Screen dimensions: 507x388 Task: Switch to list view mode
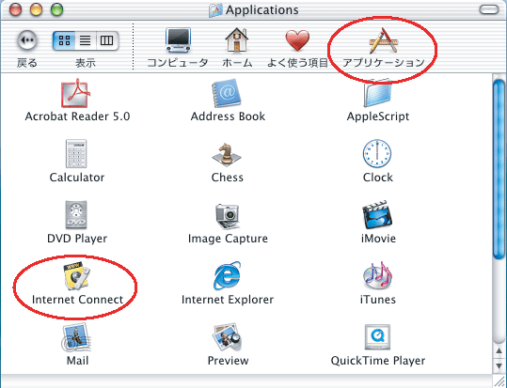86,40
